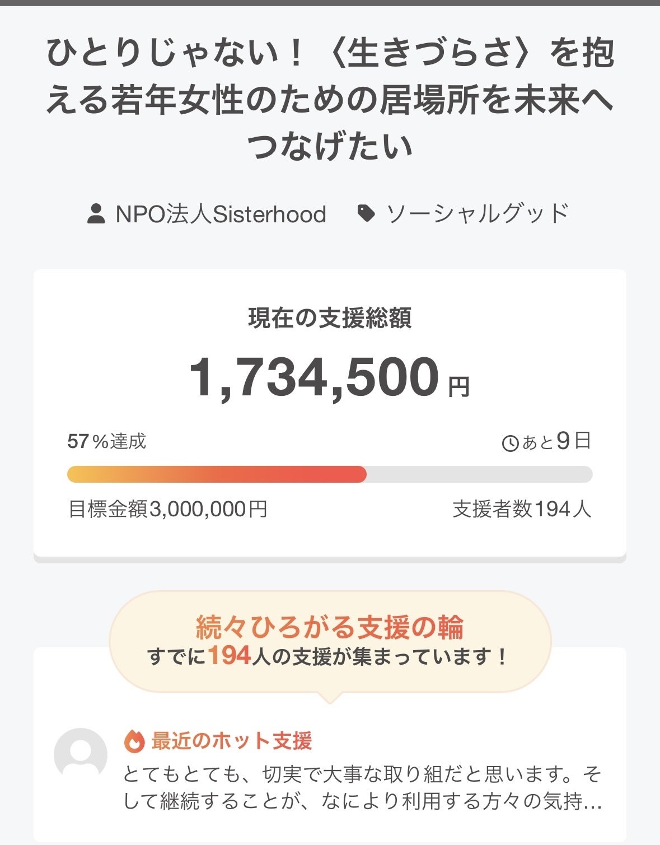Click the 57%達成 label
The height and width of the screenshot is (845, 660).
point(106,442)
